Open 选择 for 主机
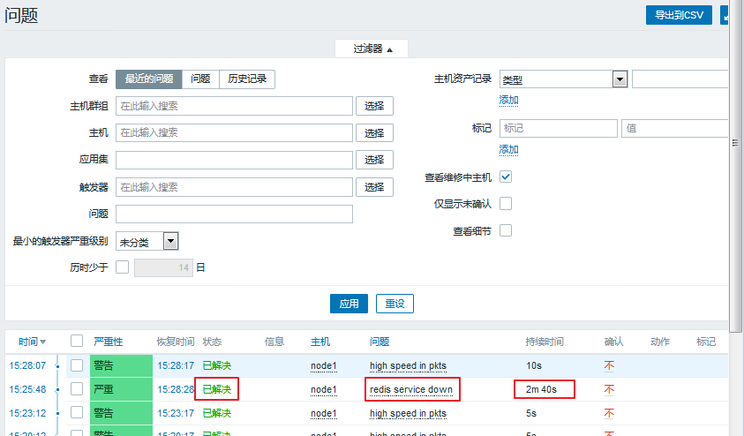The height and width of the screenshot is (436, 744). (374, 133)
